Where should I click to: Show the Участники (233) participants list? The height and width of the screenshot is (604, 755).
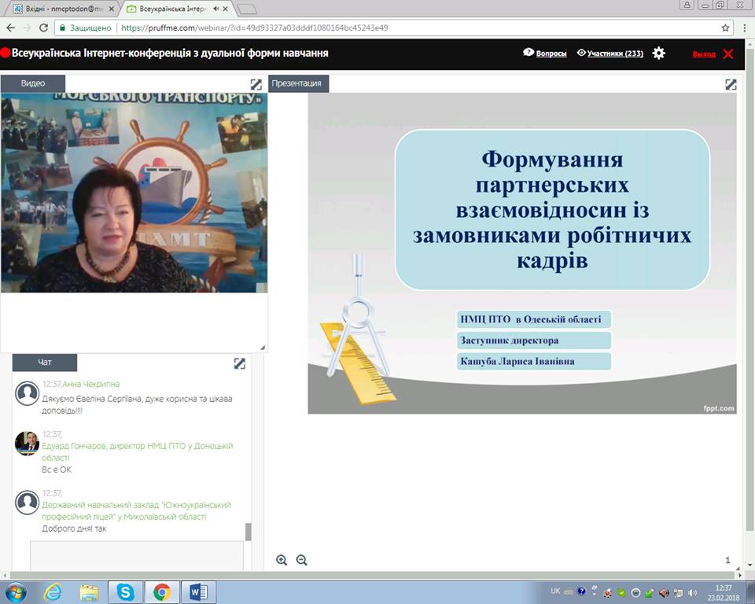(610, 53)
